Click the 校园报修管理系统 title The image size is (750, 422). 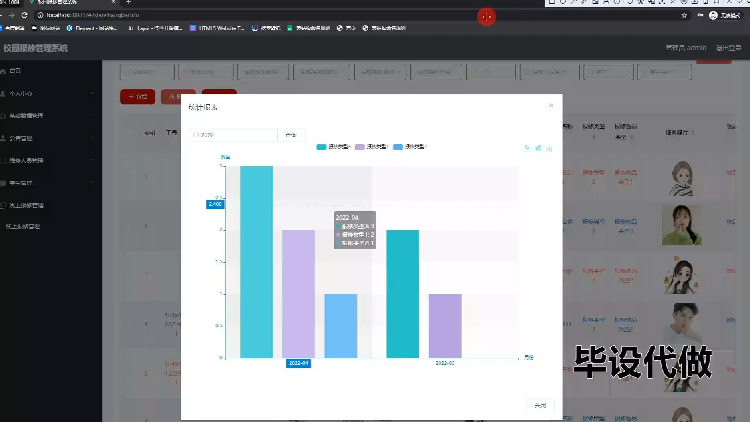click(36, 48)
